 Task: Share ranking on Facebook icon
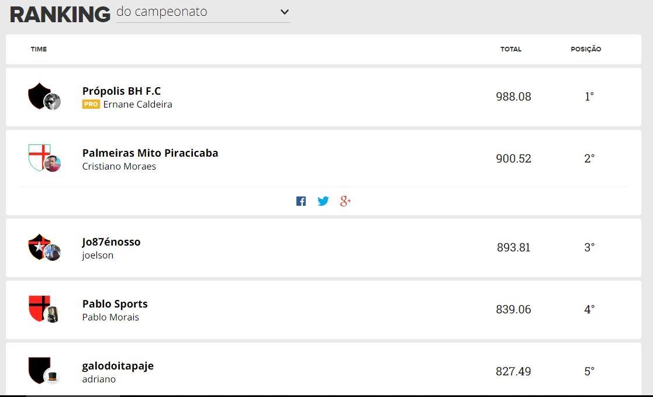click(x=300, y=201)
